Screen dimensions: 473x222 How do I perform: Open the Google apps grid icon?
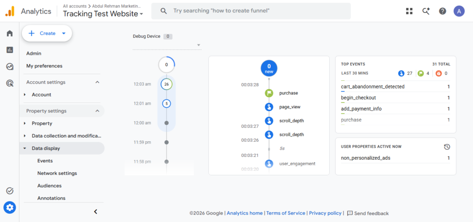tap(409, 11)
